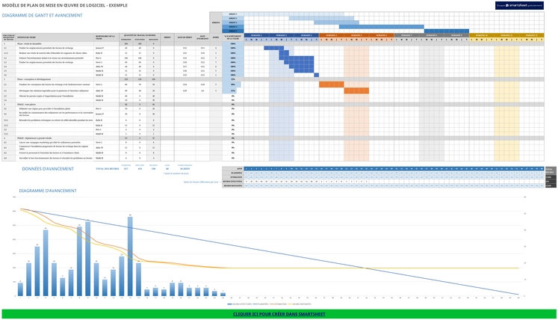Select the 'Données d'avancement' heading

point(48,169)
